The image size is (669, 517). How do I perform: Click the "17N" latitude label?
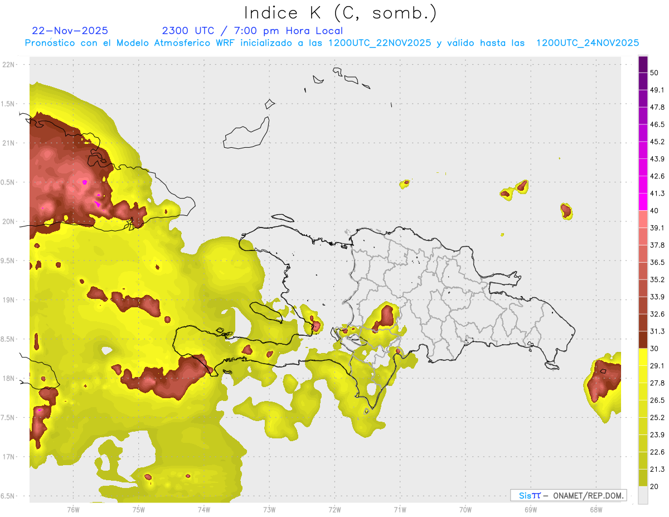(x=8, y=457)
